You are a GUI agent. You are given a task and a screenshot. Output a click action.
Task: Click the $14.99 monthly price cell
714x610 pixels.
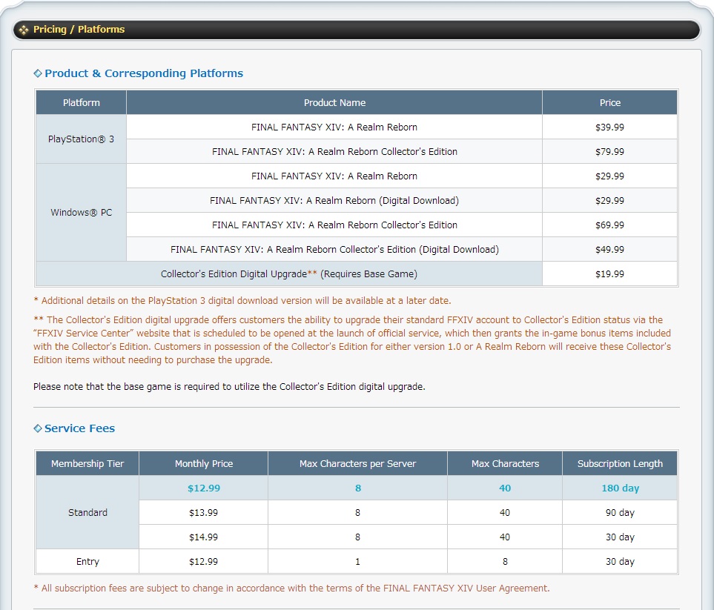click(x=204, y=537)
